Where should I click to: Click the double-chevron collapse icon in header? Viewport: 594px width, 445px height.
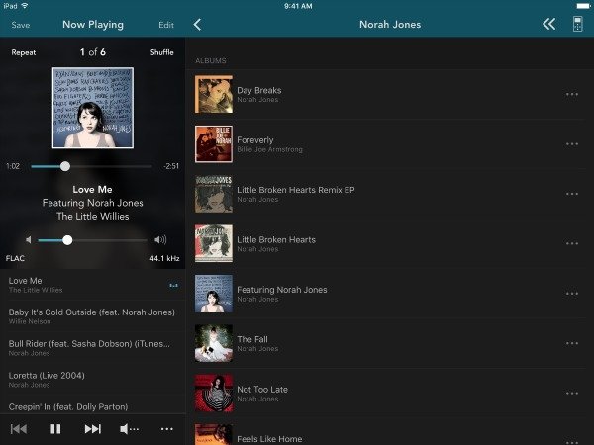(x=548, y=24)
